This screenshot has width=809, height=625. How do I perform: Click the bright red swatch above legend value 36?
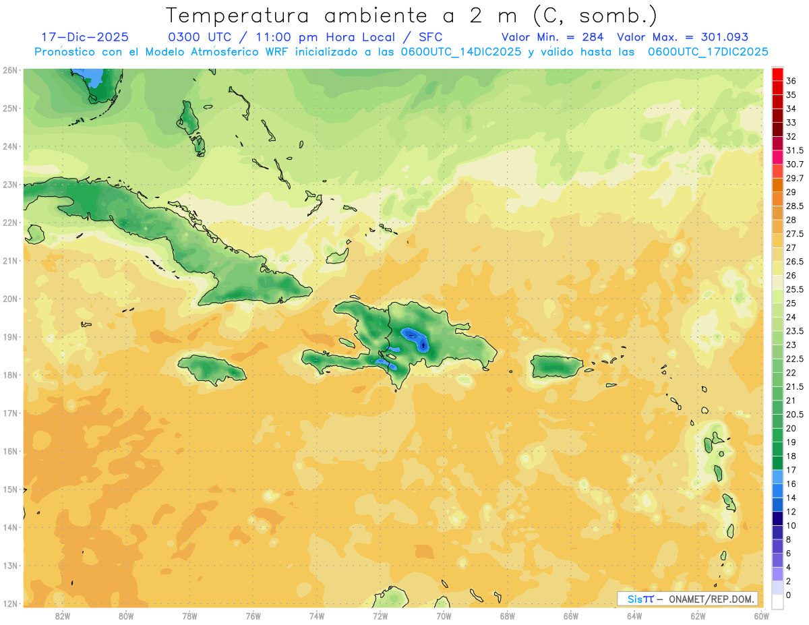point(777,73)
